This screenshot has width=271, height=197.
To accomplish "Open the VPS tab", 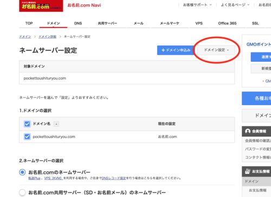I will coord(199,23).
